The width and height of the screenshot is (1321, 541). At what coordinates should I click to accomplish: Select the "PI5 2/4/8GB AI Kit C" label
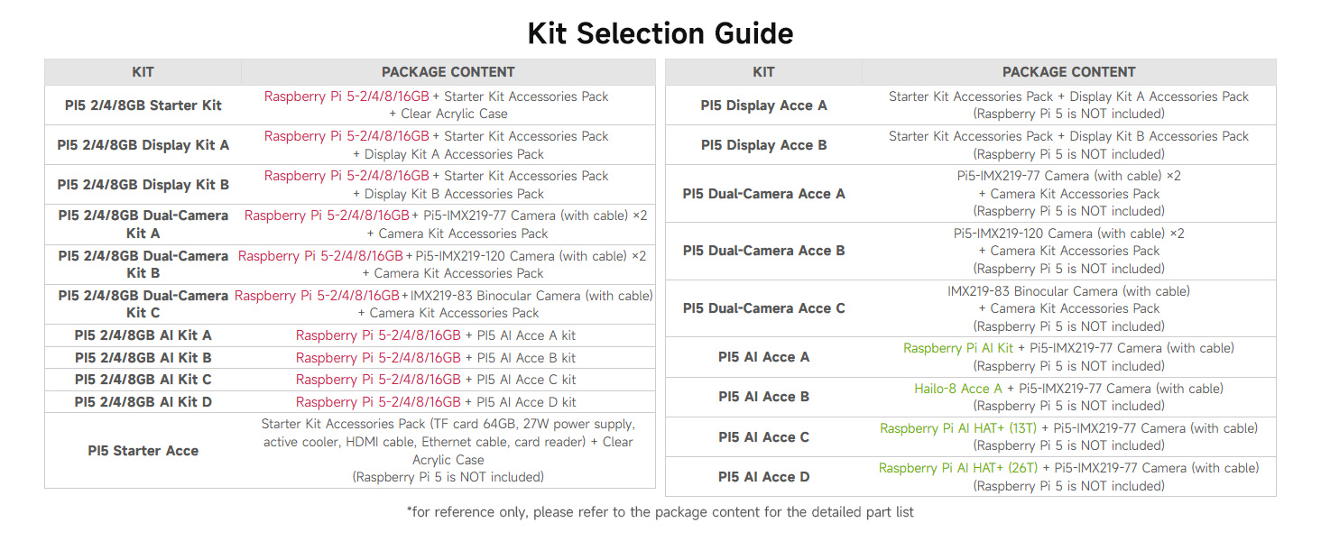click(x=143, y=380)
